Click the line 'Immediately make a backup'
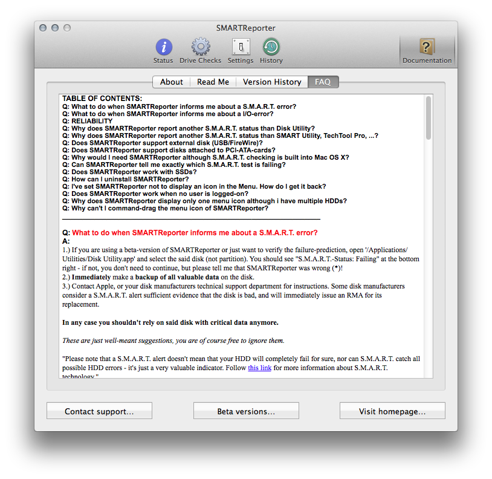Screen dimensions: 492x479 (x=158, y=277)
